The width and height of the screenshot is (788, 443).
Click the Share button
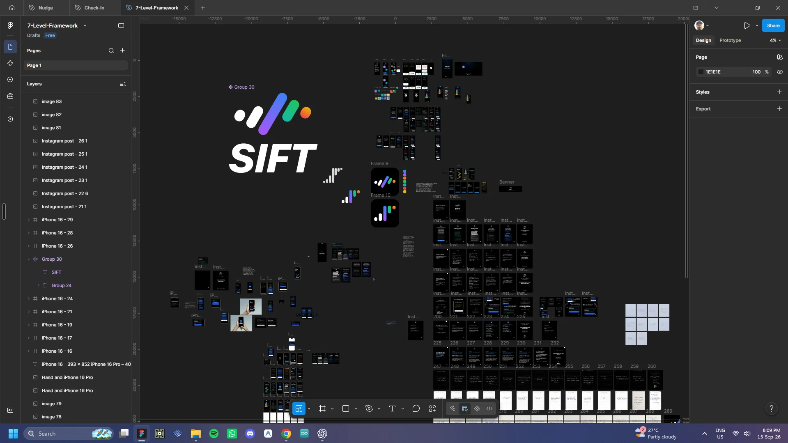point(773,25)
